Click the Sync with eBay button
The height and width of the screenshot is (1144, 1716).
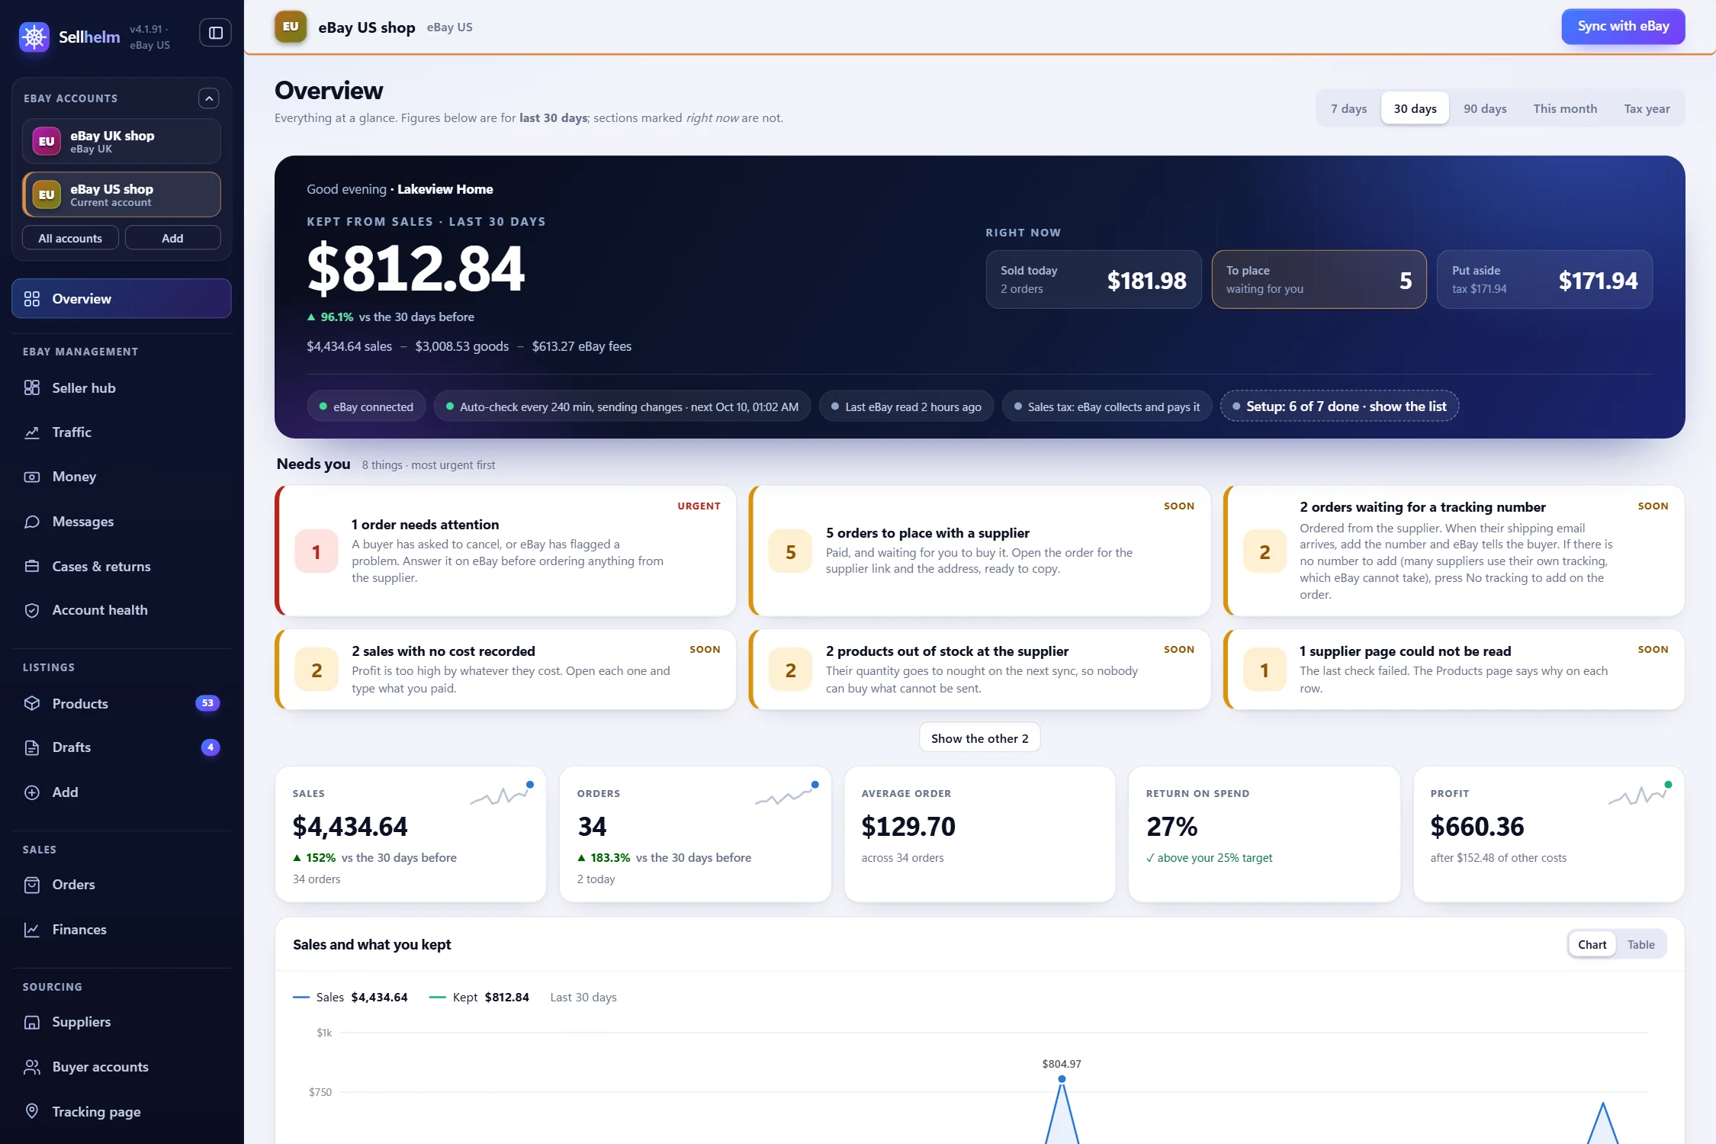pyautogui.click(x=1623, y=27)
